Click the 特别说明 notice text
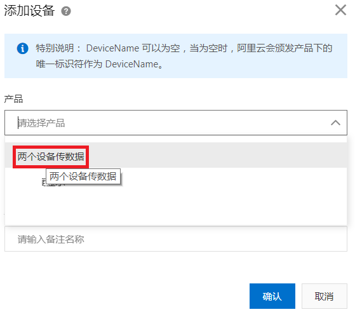 click(x=55, y=48)
